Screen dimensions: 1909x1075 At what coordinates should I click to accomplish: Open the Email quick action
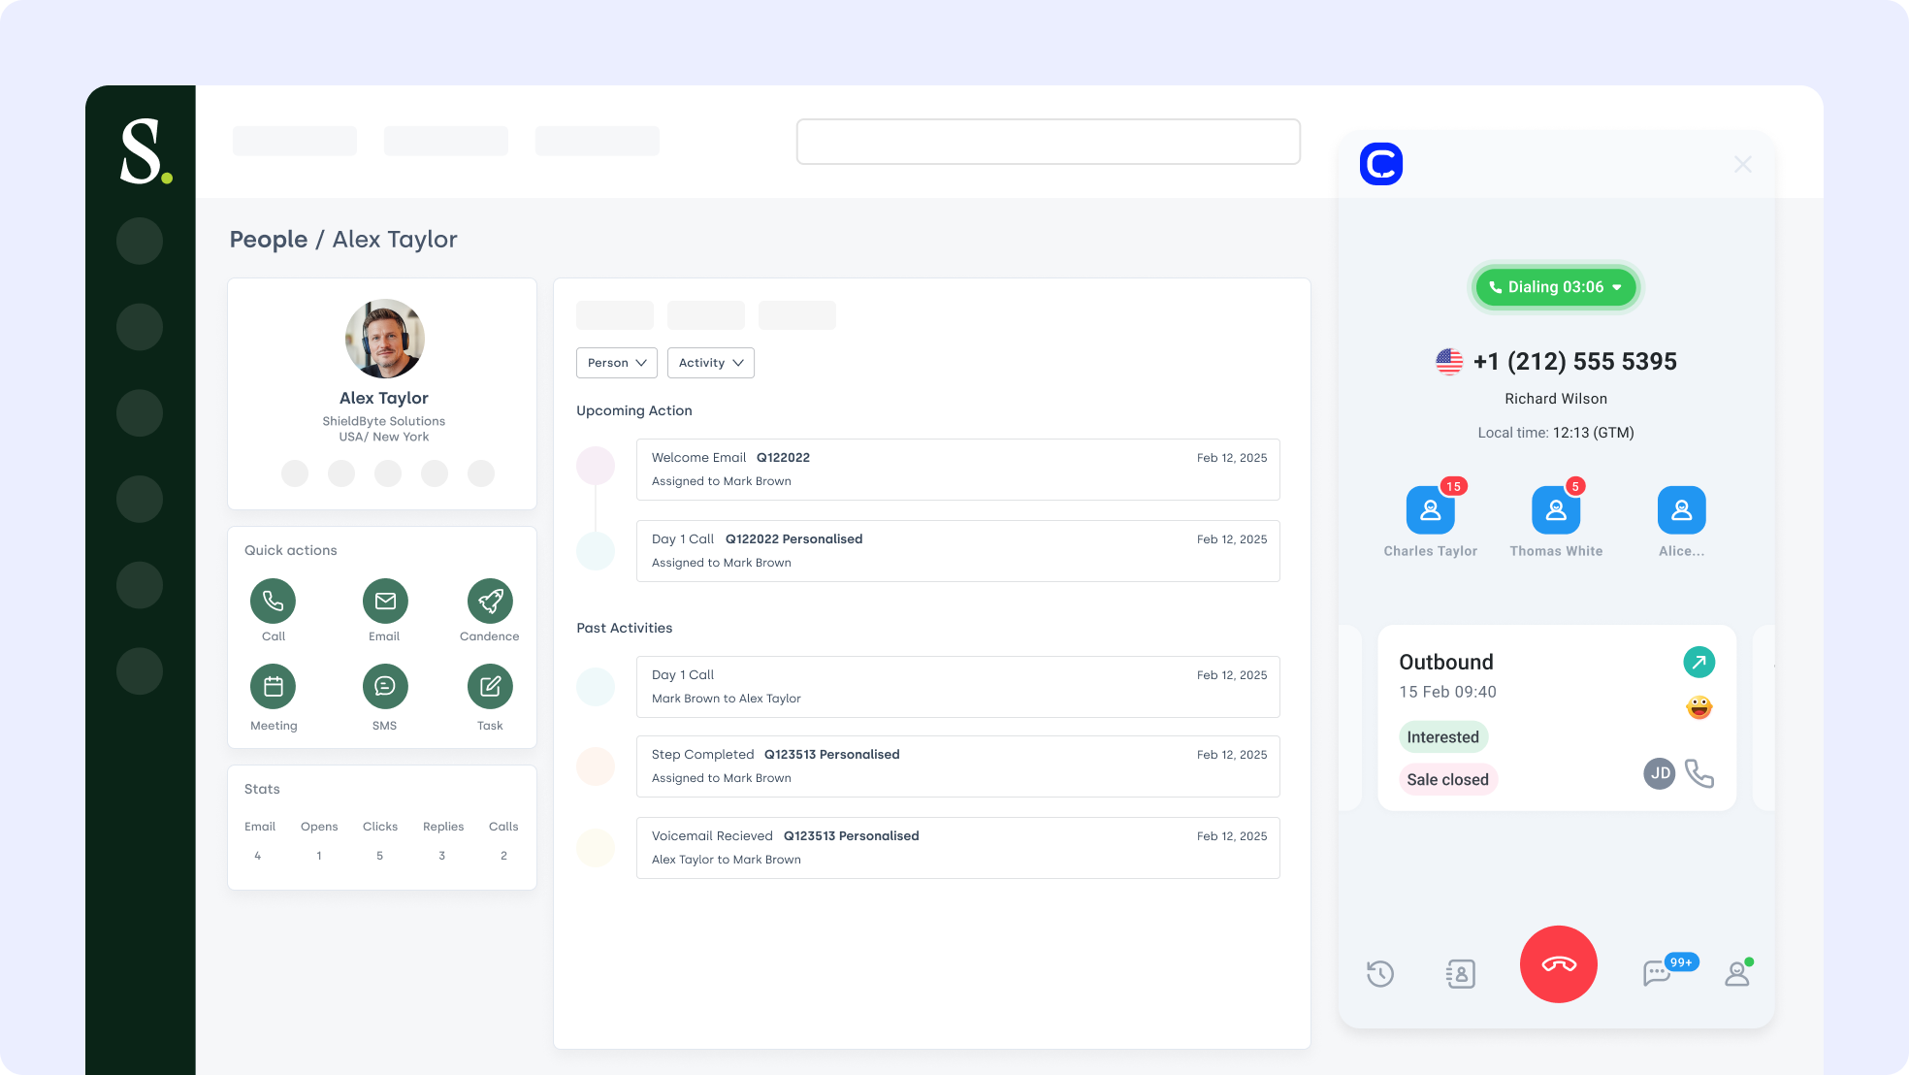click(385, 602)
